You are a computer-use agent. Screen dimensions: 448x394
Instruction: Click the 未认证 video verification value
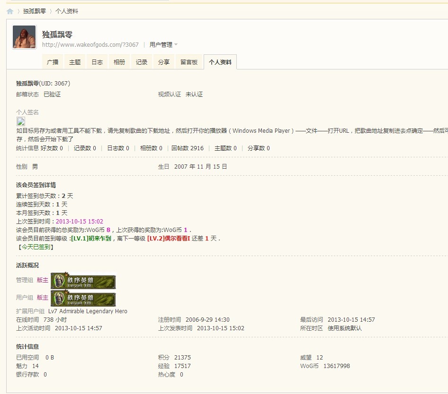coord(194,94)
